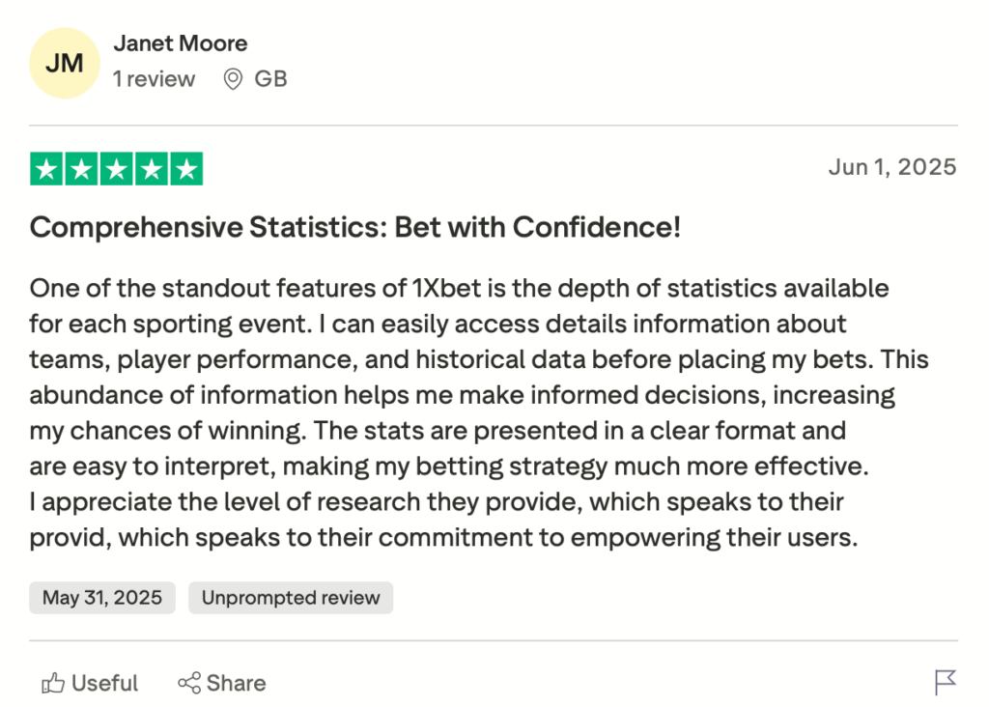989x707 pixels.
Task: Click the Jun 1, 2025 posted date
Action: 893,166
